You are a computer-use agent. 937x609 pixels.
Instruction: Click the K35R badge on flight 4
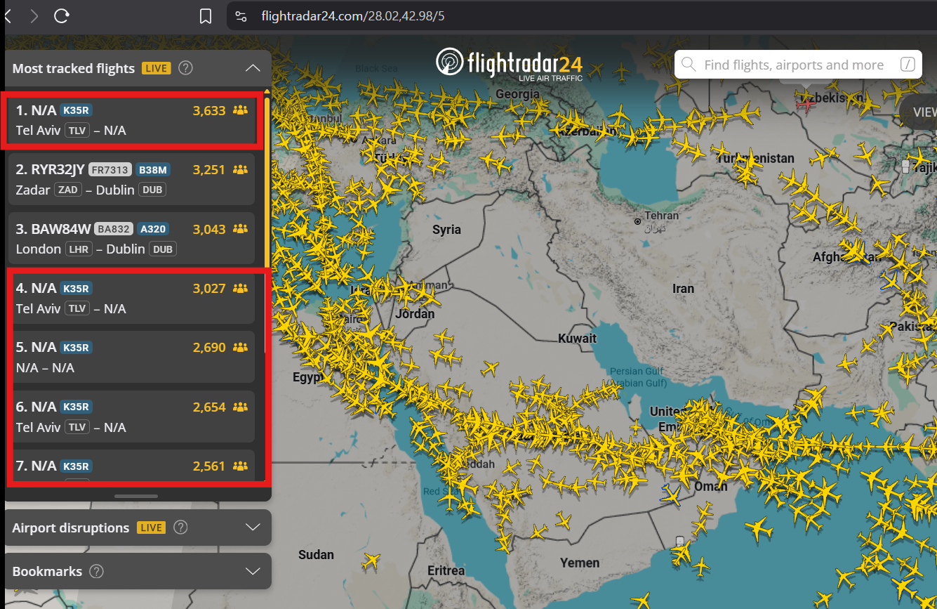tap(77, 288)
